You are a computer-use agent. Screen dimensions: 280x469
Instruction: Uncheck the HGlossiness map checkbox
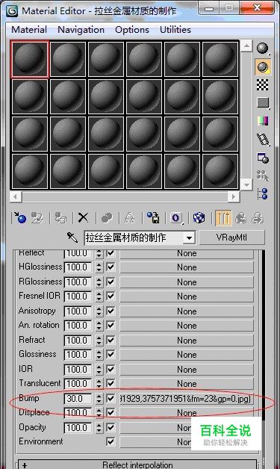tap(111, 267)
